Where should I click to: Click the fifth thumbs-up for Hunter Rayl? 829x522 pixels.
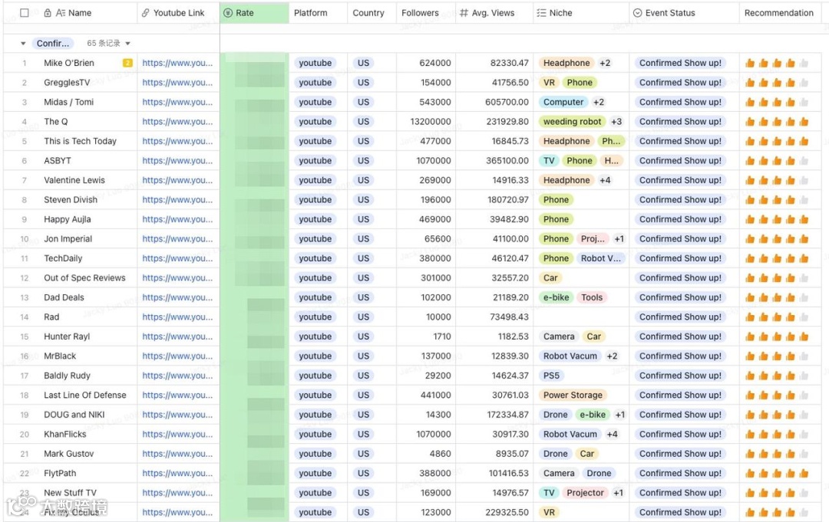pyautogui.click(x=804, y=337)
